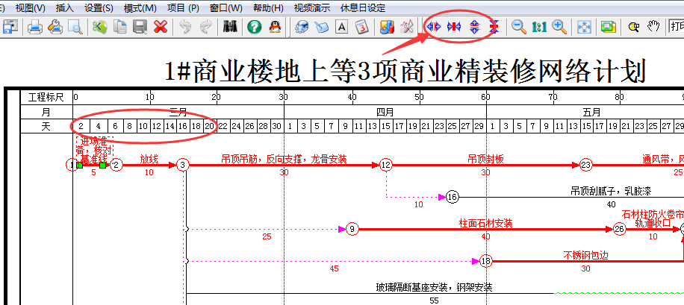Click the binoculars find icon
684x305 pixels.
coord(231,28)
